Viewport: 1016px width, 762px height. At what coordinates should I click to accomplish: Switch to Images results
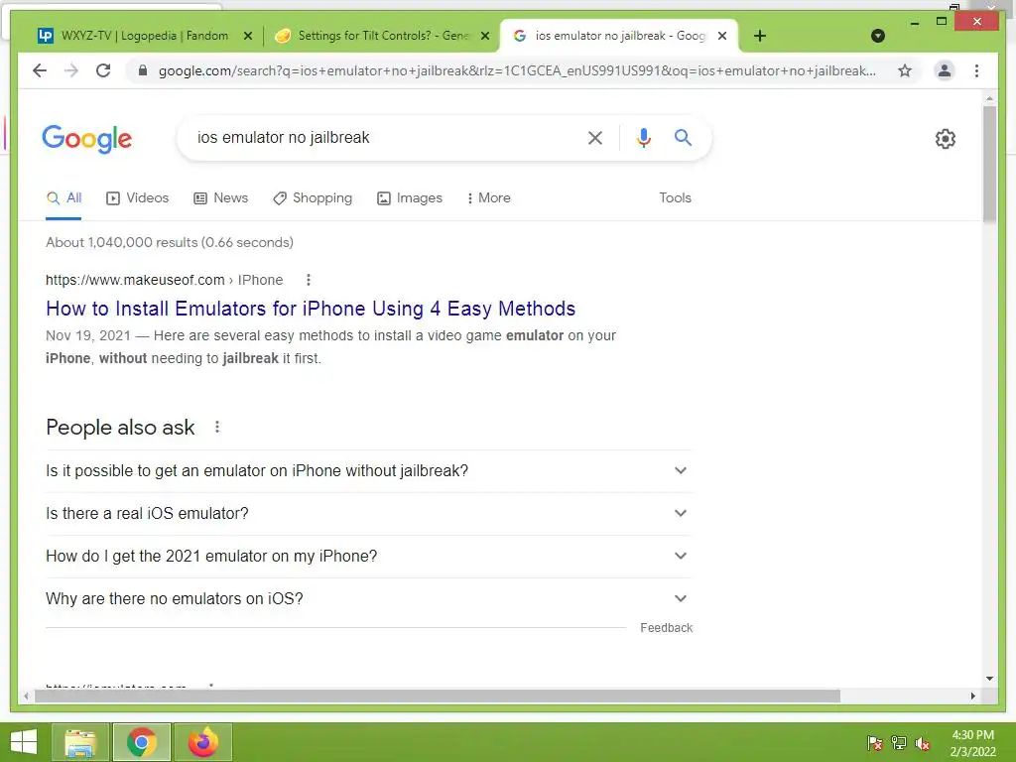(410, 198)
